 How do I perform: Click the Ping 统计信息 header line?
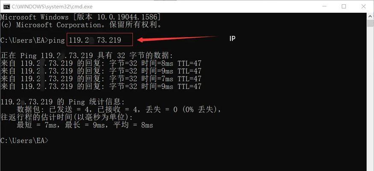[x=62, y=102]
